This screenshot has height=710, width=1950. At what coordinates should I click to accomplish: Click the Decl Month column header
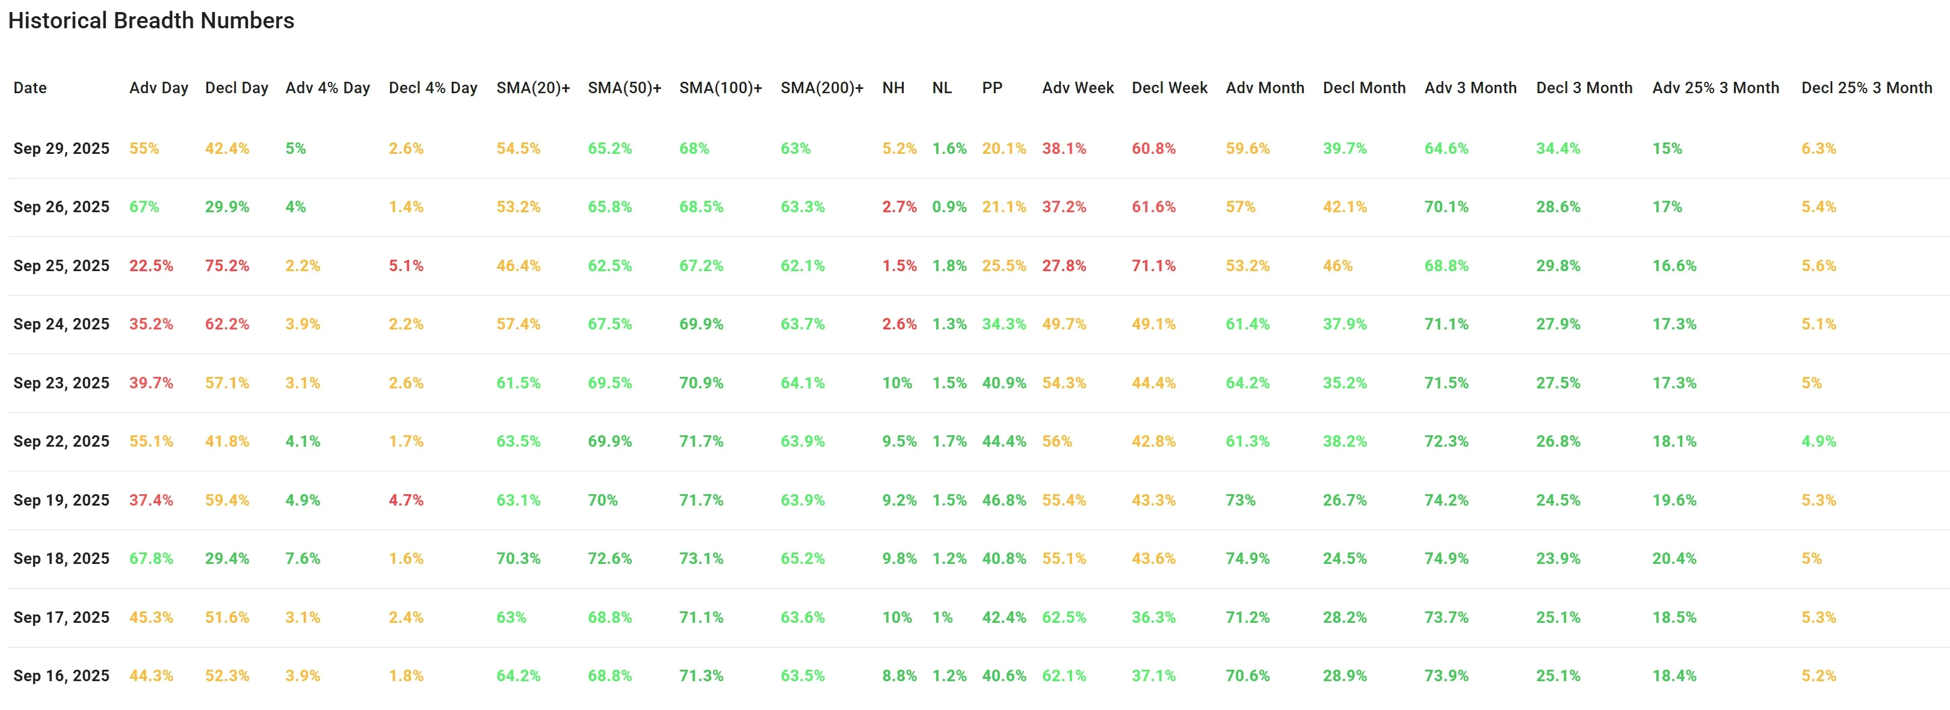click(1363, 88)
